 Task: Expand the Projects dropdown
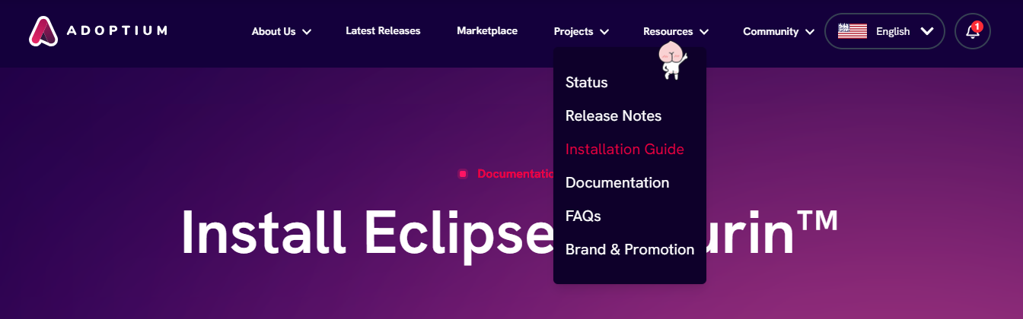[x=582, y=31]
